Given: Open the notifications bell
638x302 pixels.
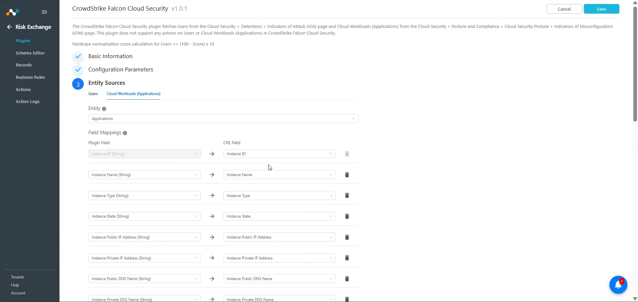Looking at the screenshot, I should pyautogui.click(x=618, y=285).
